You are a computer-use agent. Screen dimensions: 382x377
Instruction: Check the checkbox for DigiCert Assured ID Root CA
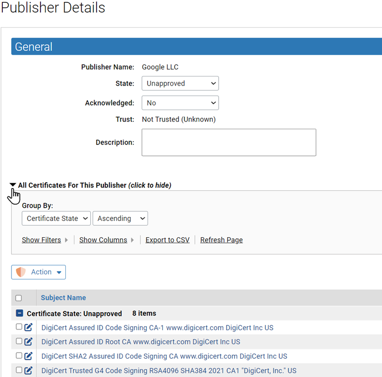(x=18, y=341)
